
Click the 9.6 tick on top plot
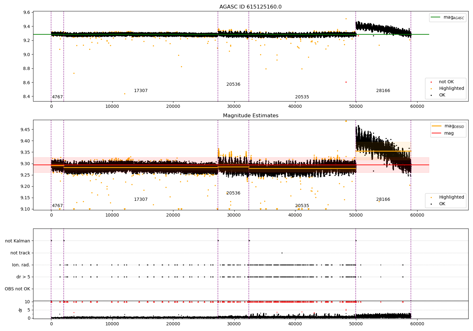27,13
